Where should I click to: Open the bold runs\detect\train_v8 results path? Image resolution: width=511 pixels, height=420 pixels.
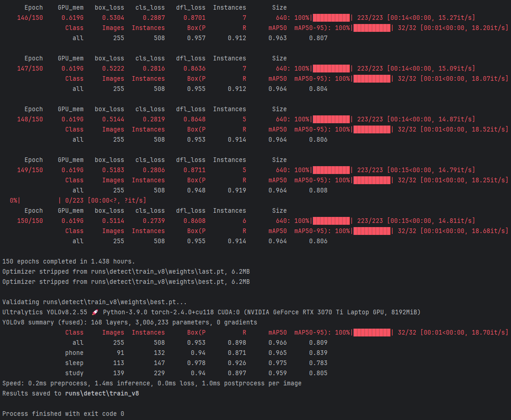(x=102, y=394)
